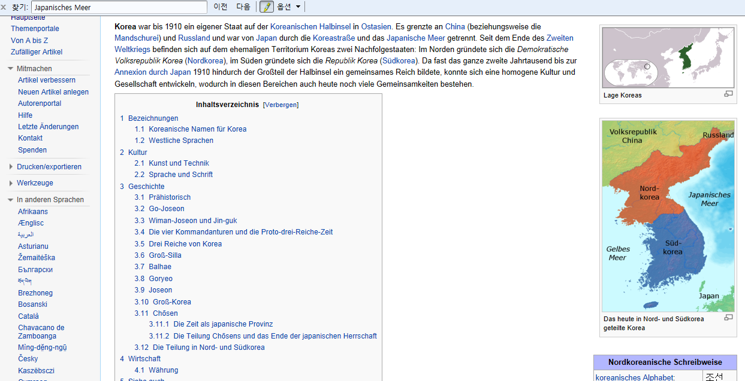
Task: Jump to 4 Wirtschaft in contents
Action: click(x=140, y=359)
